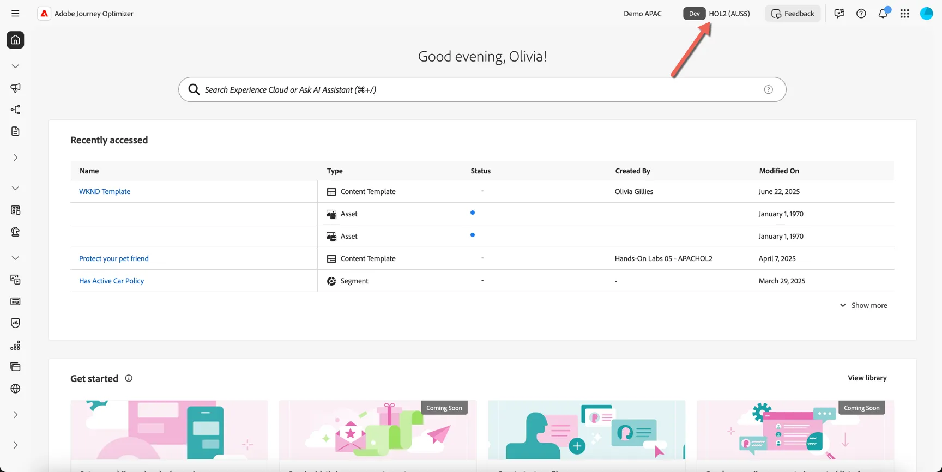Viewport: 942px width, 472px height.
Task: Open the document page icon in sidebar
Action: pyautogui.click(x=15, y=131)
